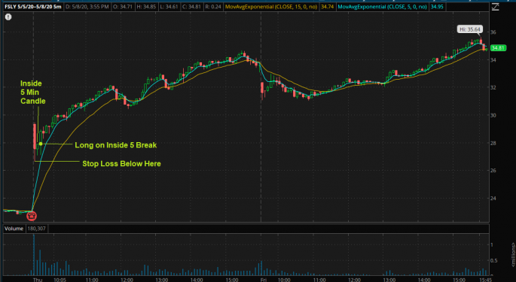
Task: Click the cyan 34.95 EMA value
Action: (437, 7)
